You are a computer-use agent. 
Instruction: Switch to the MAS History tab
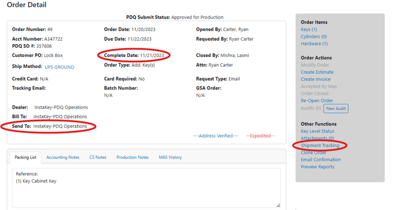[171, 157]
